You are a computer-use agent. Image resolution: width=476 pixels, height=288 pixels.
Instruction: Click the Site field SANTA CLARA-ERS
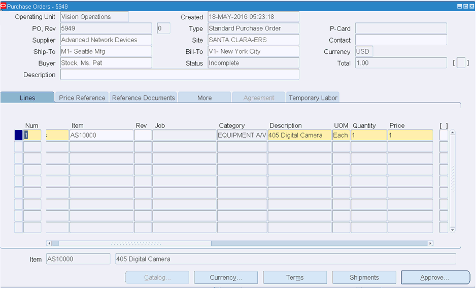pos(254,40)
